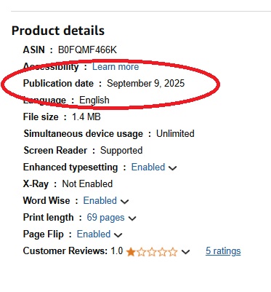Expand the Print length chevron
The width and height of the screenshot is (271, 292).
pos(132,218)
